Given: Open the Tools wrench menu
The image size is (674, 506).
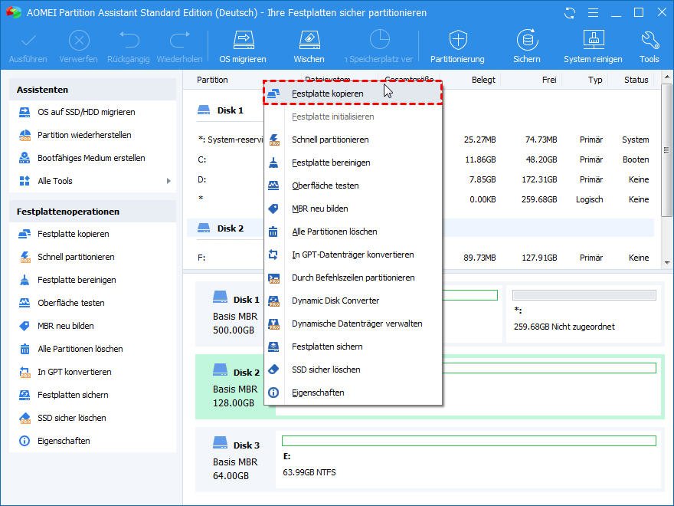Looking at the screenshot, I should (x=649, y=47).
